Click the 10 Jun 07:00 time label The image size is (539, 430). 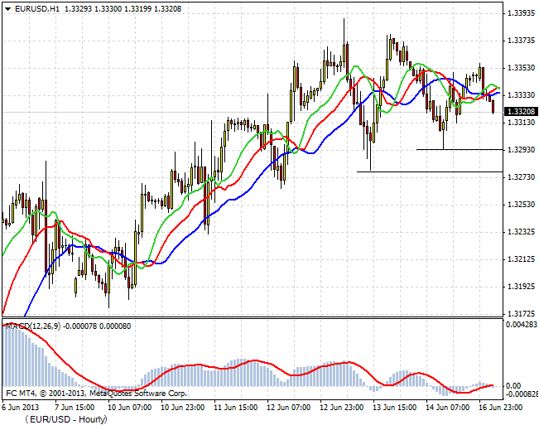130,408
